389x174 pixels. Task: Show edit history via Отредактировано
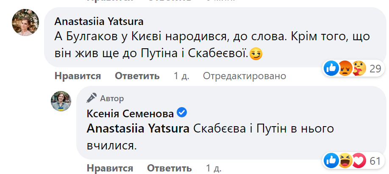[245, 76]
